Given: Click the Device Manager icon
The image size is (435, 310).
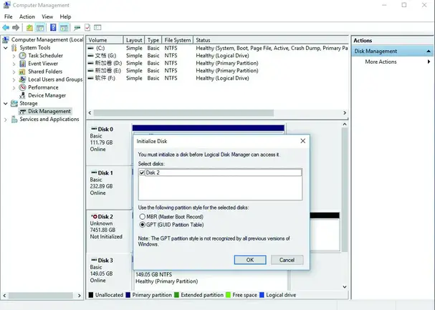Looking at the screenshot, I should pos(22,95).
